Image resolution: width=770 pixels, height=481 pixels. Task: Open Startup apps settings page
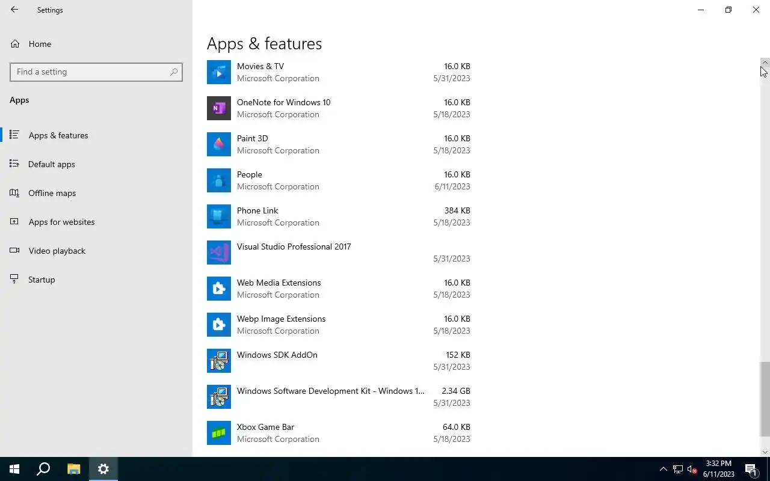(x=96, y=280)
